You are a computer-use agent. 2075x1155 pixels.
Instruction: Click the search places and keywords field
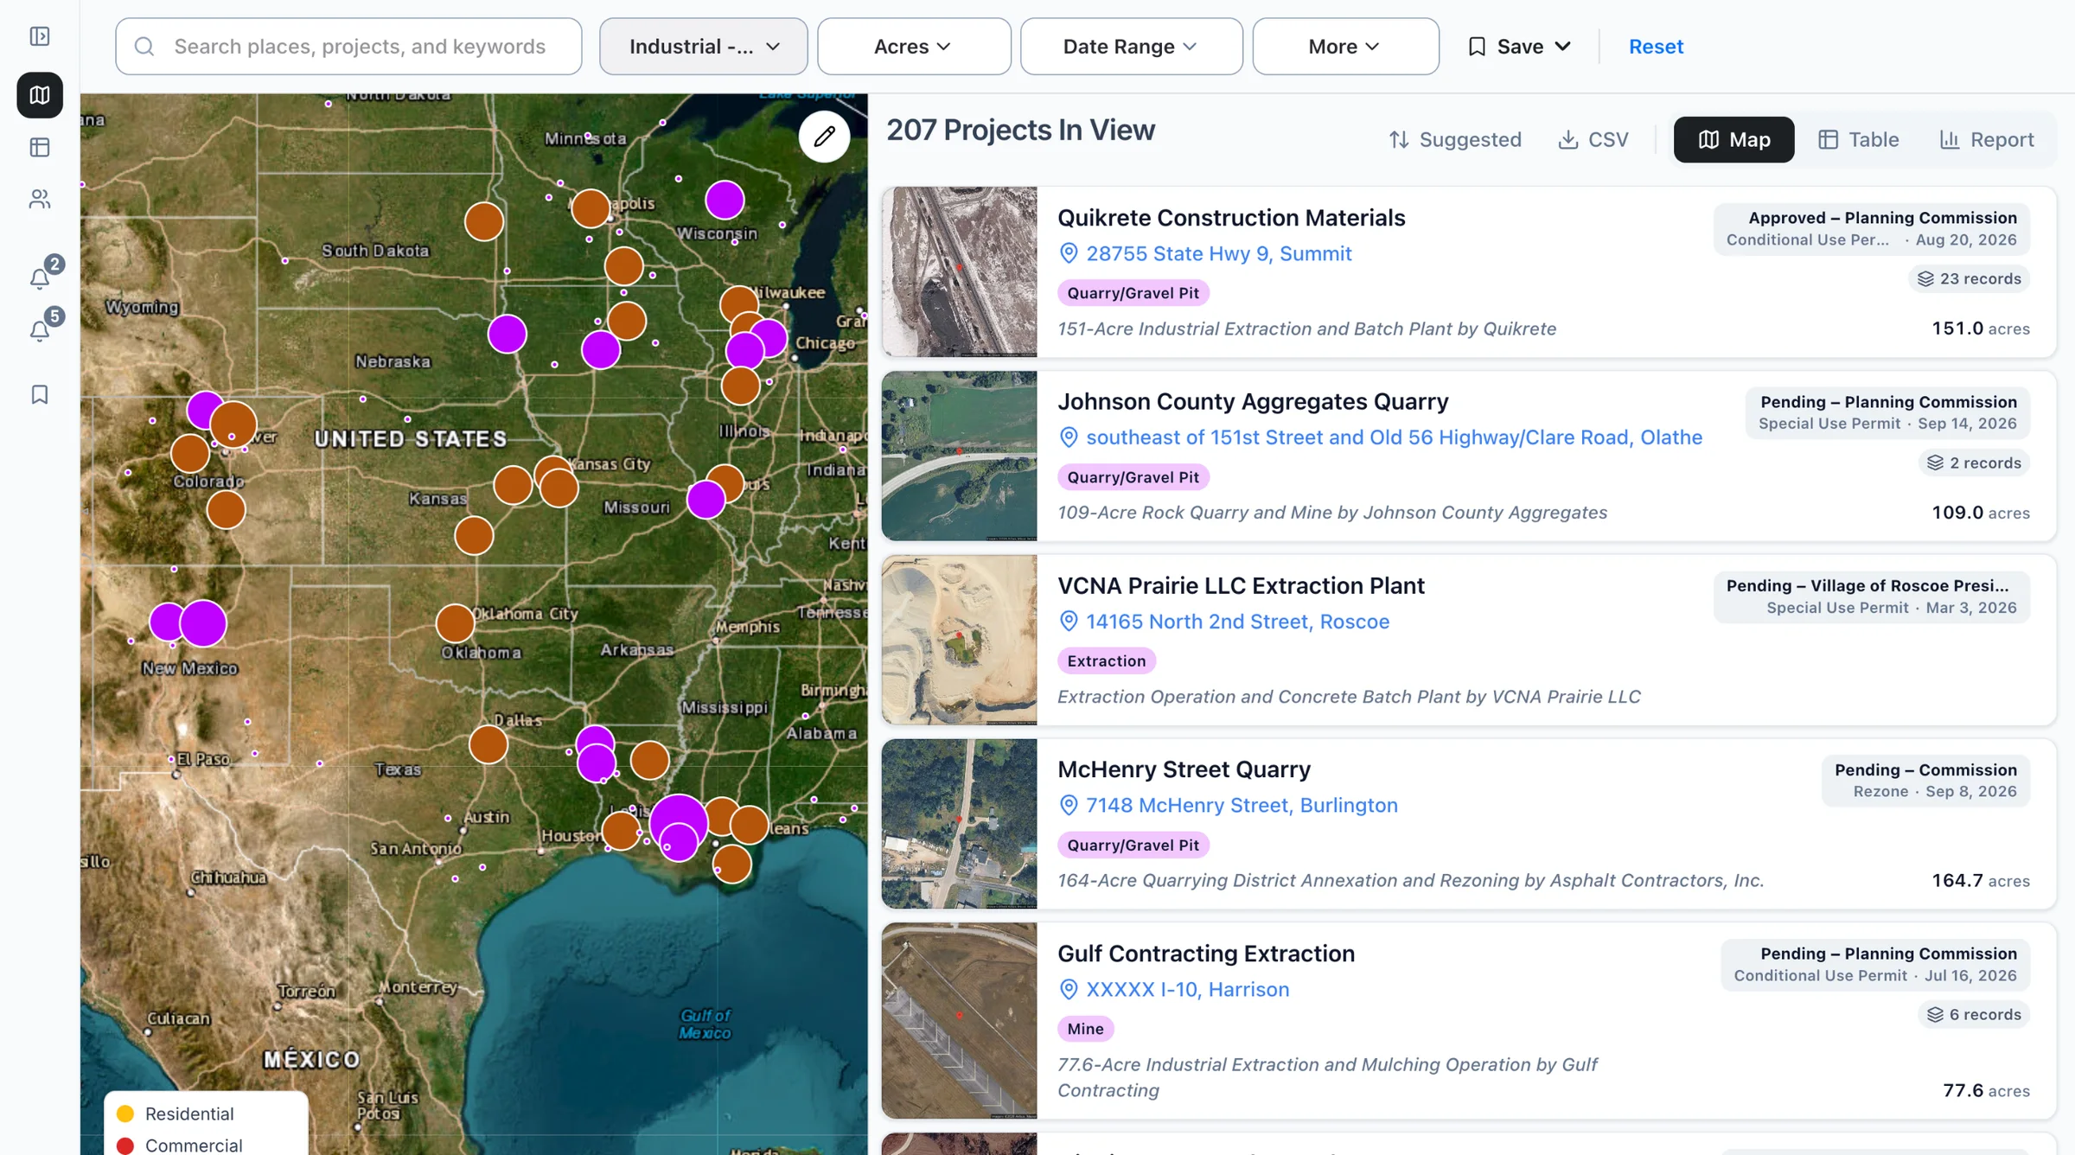[x=348, y=47]
